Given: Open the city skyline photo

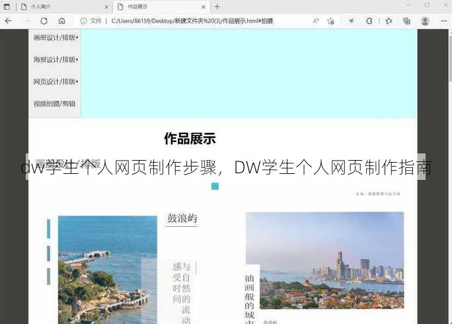Looking at the screenshot, I should pyautogui.click(x=324, y=261).
